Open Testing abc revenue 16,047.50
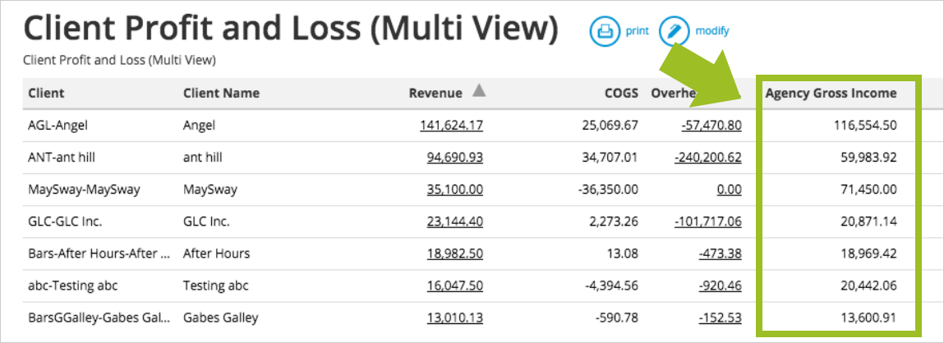944x343 pixels. pos(454,286)
